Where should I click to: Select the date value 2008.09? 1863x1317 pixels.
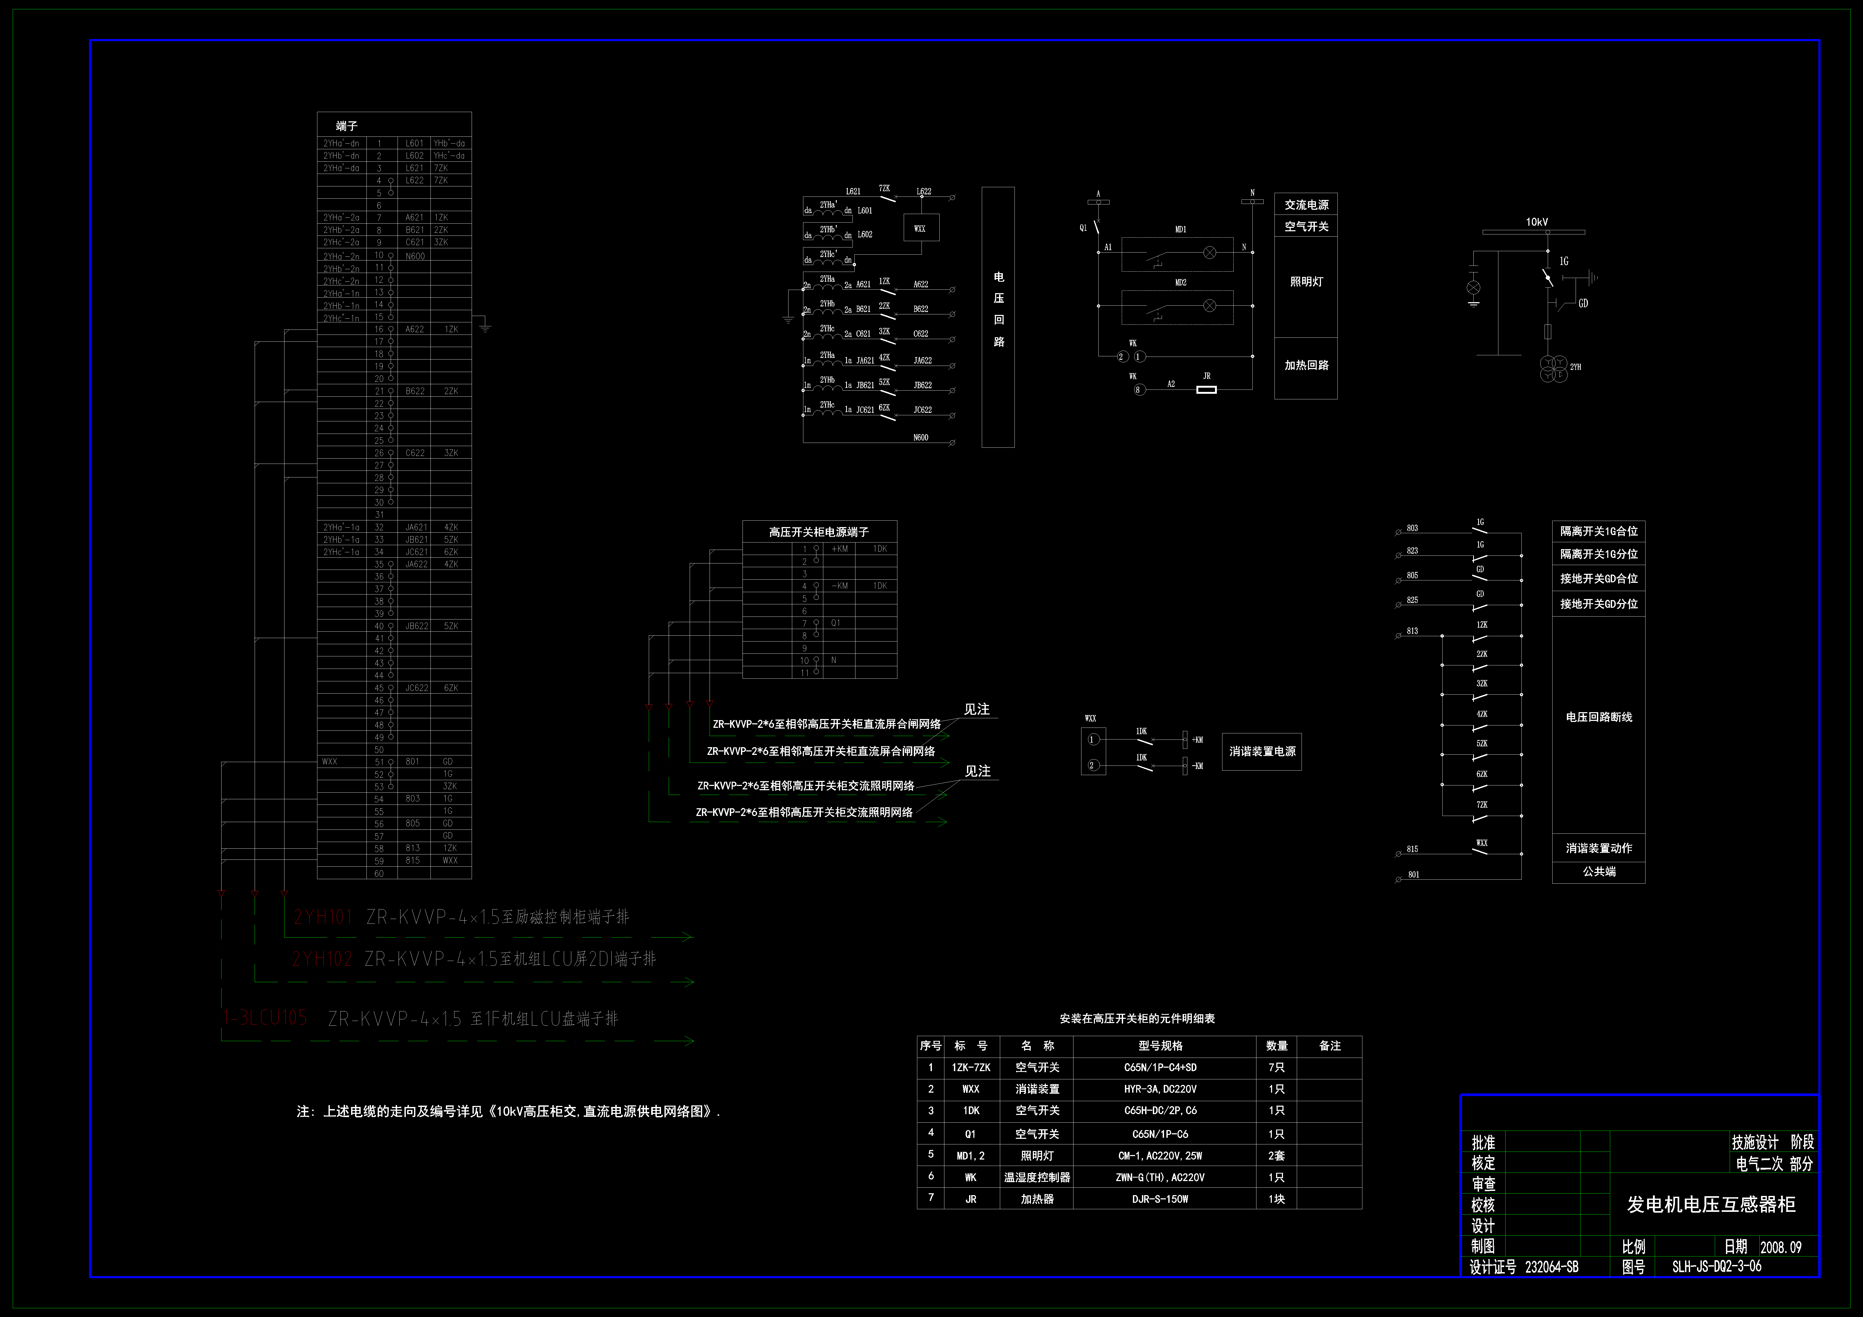tap(1781, 1247)
